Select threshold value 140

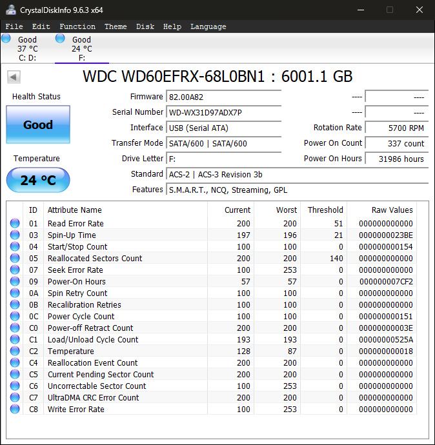336,259
